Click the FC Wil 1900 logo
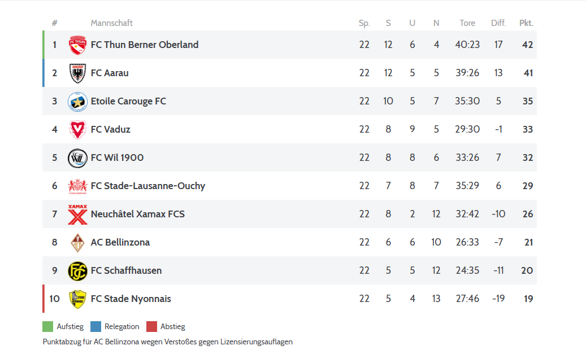 tap(77, 158)
